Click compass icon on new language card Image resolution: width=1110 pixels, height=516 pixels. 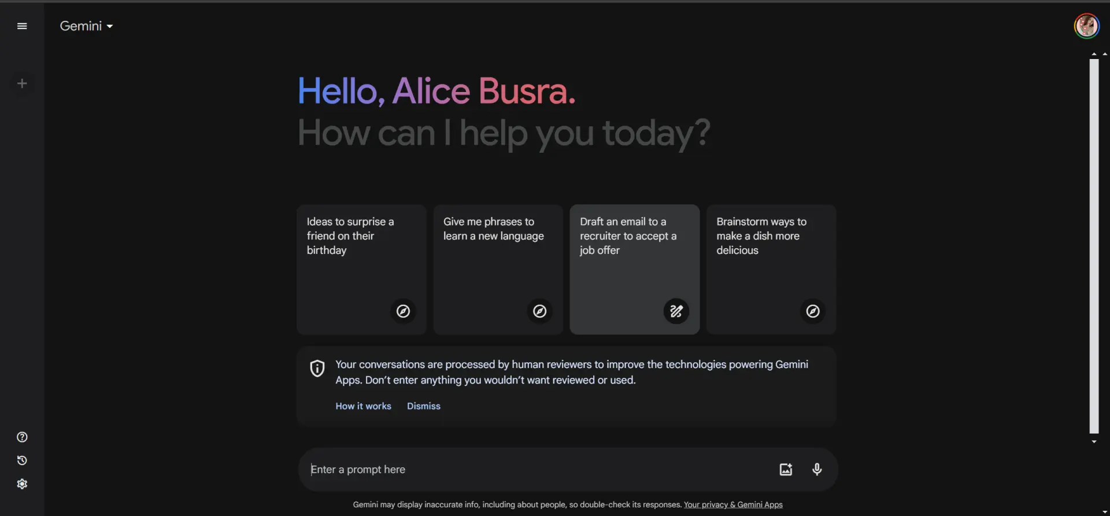(539, 311)
